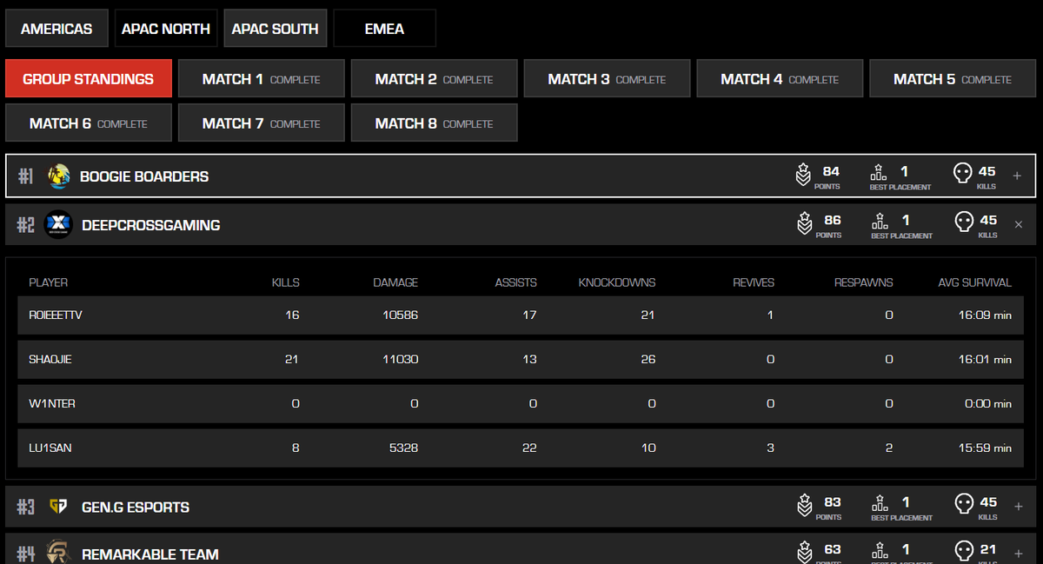The height and width of the screenshot is (564, 1043).
Task: Click ROIEEETTV's survival time 16:09 min
Action: [x=985, y=315]
